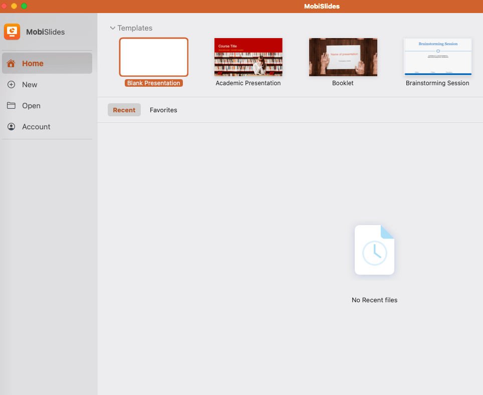Click the MobiSlides title bar
Viewport: 483px width, 395px height.
[x=322, y=6]
